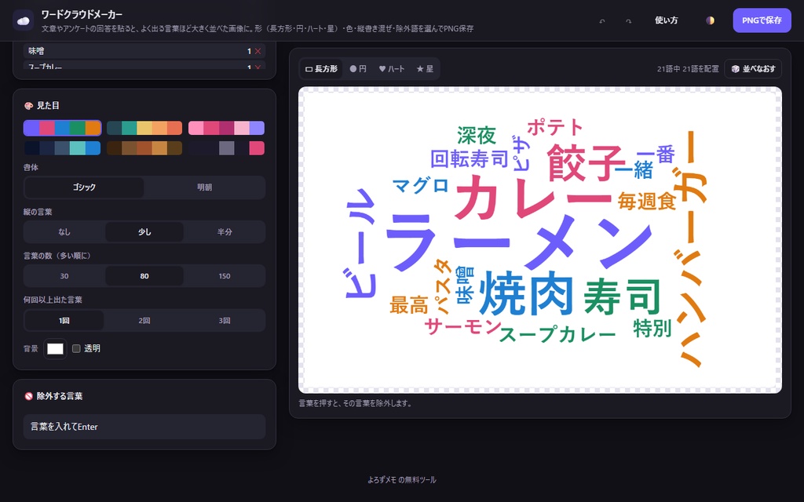Click the cloud app logo icon
The width and height of the screenshot is (804, 502).
pos(23,20)
